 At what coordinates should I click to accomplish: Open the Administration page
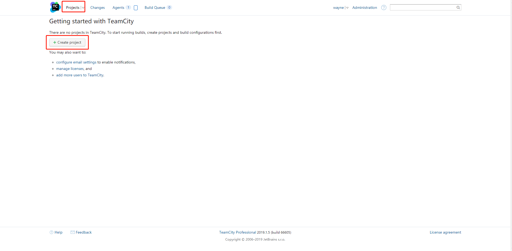pos(364,8)
